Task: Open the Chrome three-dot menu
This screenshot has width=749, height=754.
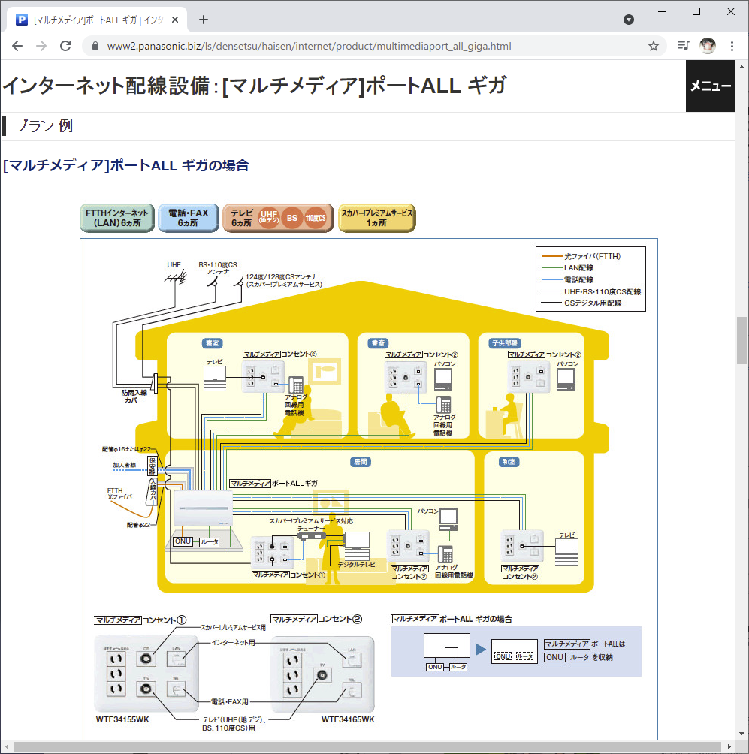Action: coord(732,46)
